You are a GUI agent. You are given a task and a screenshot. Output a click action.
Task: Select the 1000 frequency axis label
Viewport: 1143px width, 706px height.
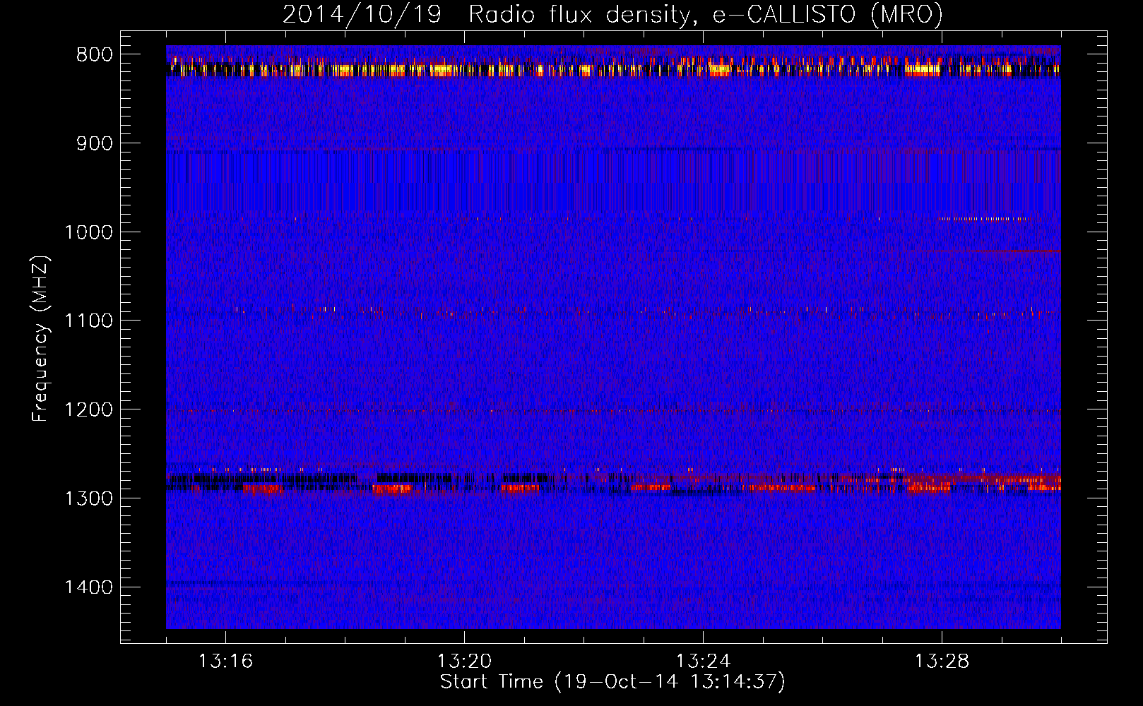pyautogui.click(x=88, y=232)
